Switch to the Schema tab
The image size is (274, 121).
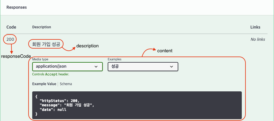tap(66, 84)
